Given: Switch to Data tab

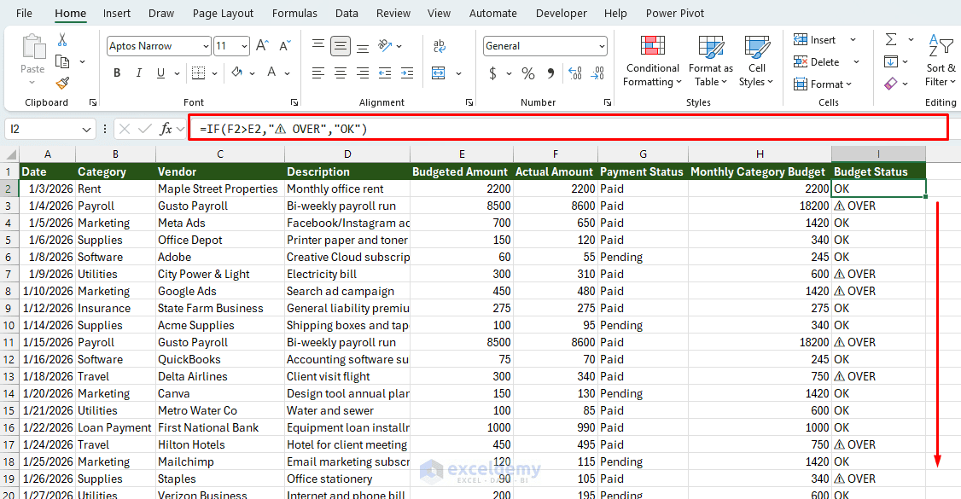Looking at the screenshot, I should tap(347, 14).
